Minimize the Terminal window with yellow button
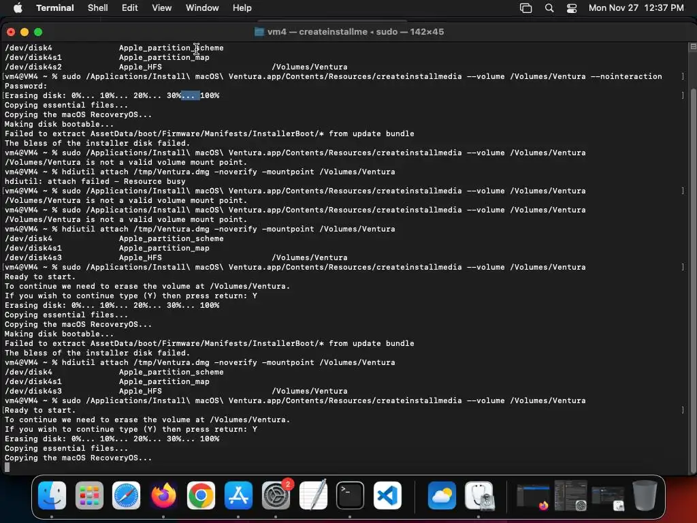Screen dimensions: 697x523 [25, 32]
